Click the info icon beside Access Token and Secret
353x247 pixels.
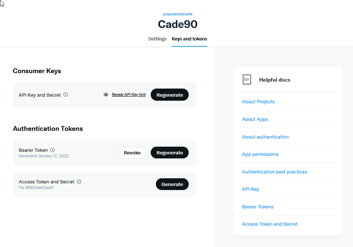(79, 182)
